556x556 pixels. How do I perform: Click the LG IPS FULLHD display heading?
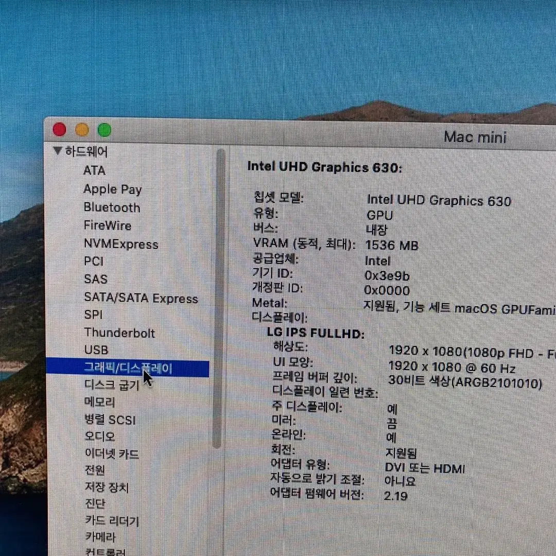coord(316,333)
